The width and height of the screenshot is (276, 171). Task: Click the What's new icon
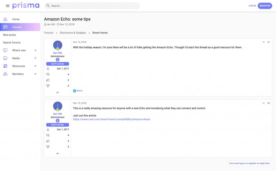(x=5, y=50)
